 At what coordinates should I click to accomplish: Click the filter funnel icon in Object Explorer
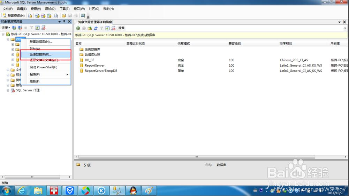click(x=32, y=28)
